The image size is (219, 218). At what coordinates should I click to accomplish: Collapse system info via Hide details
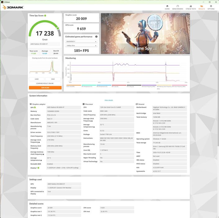tap(109, 100)
